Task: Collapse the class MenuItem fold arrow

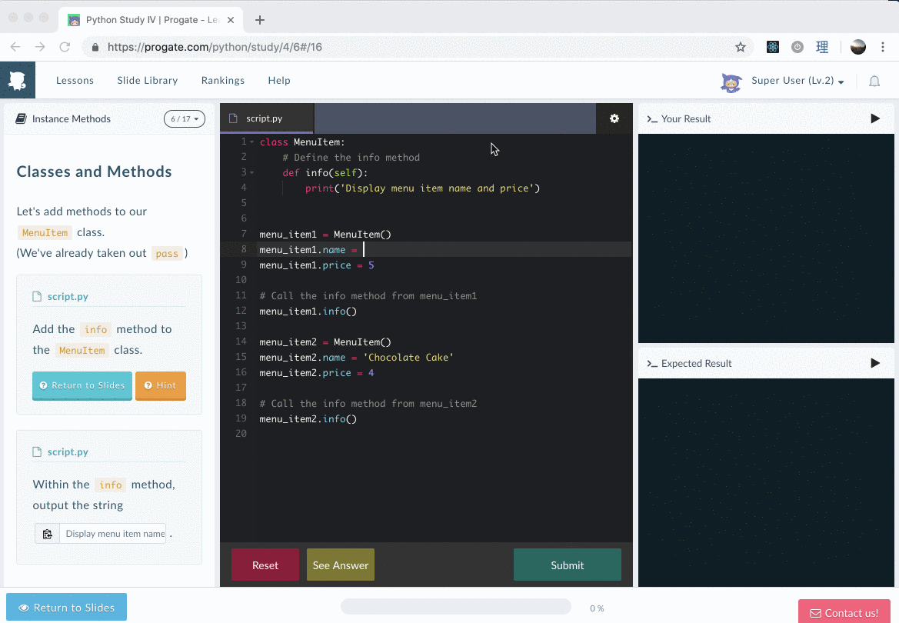Action: pyautogui.click(x=251, y=142)
